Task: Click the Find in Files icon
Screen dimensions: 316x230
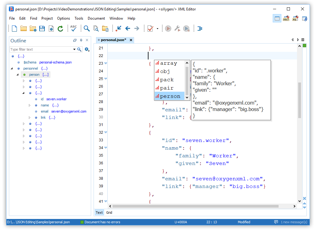Action: pos(96,29)
